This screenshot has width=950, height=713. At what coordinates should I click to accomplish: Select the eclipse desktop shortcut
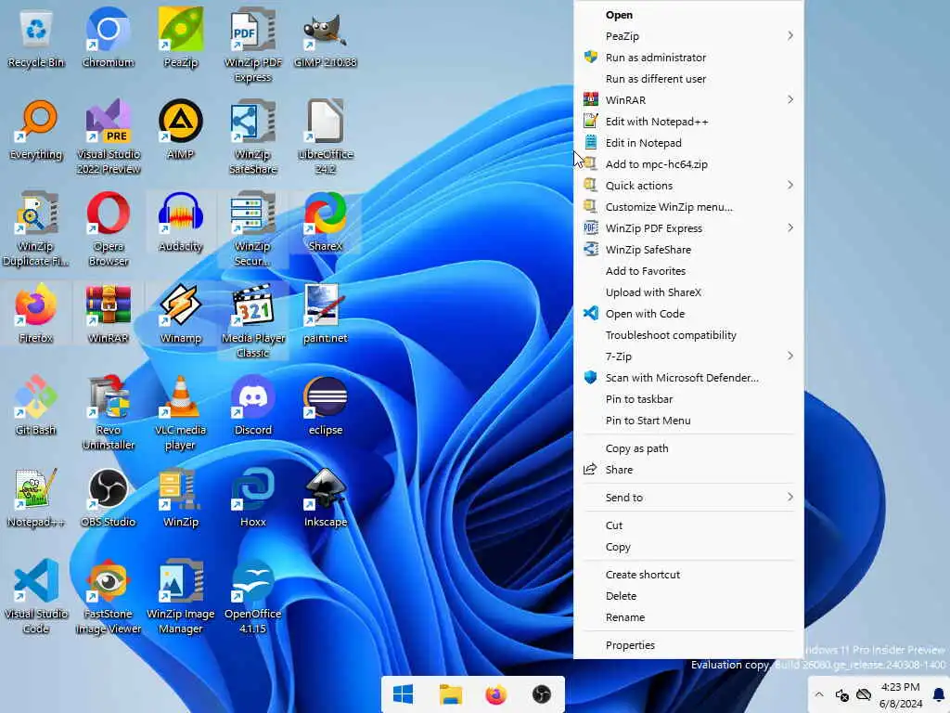tap(326, 405)
